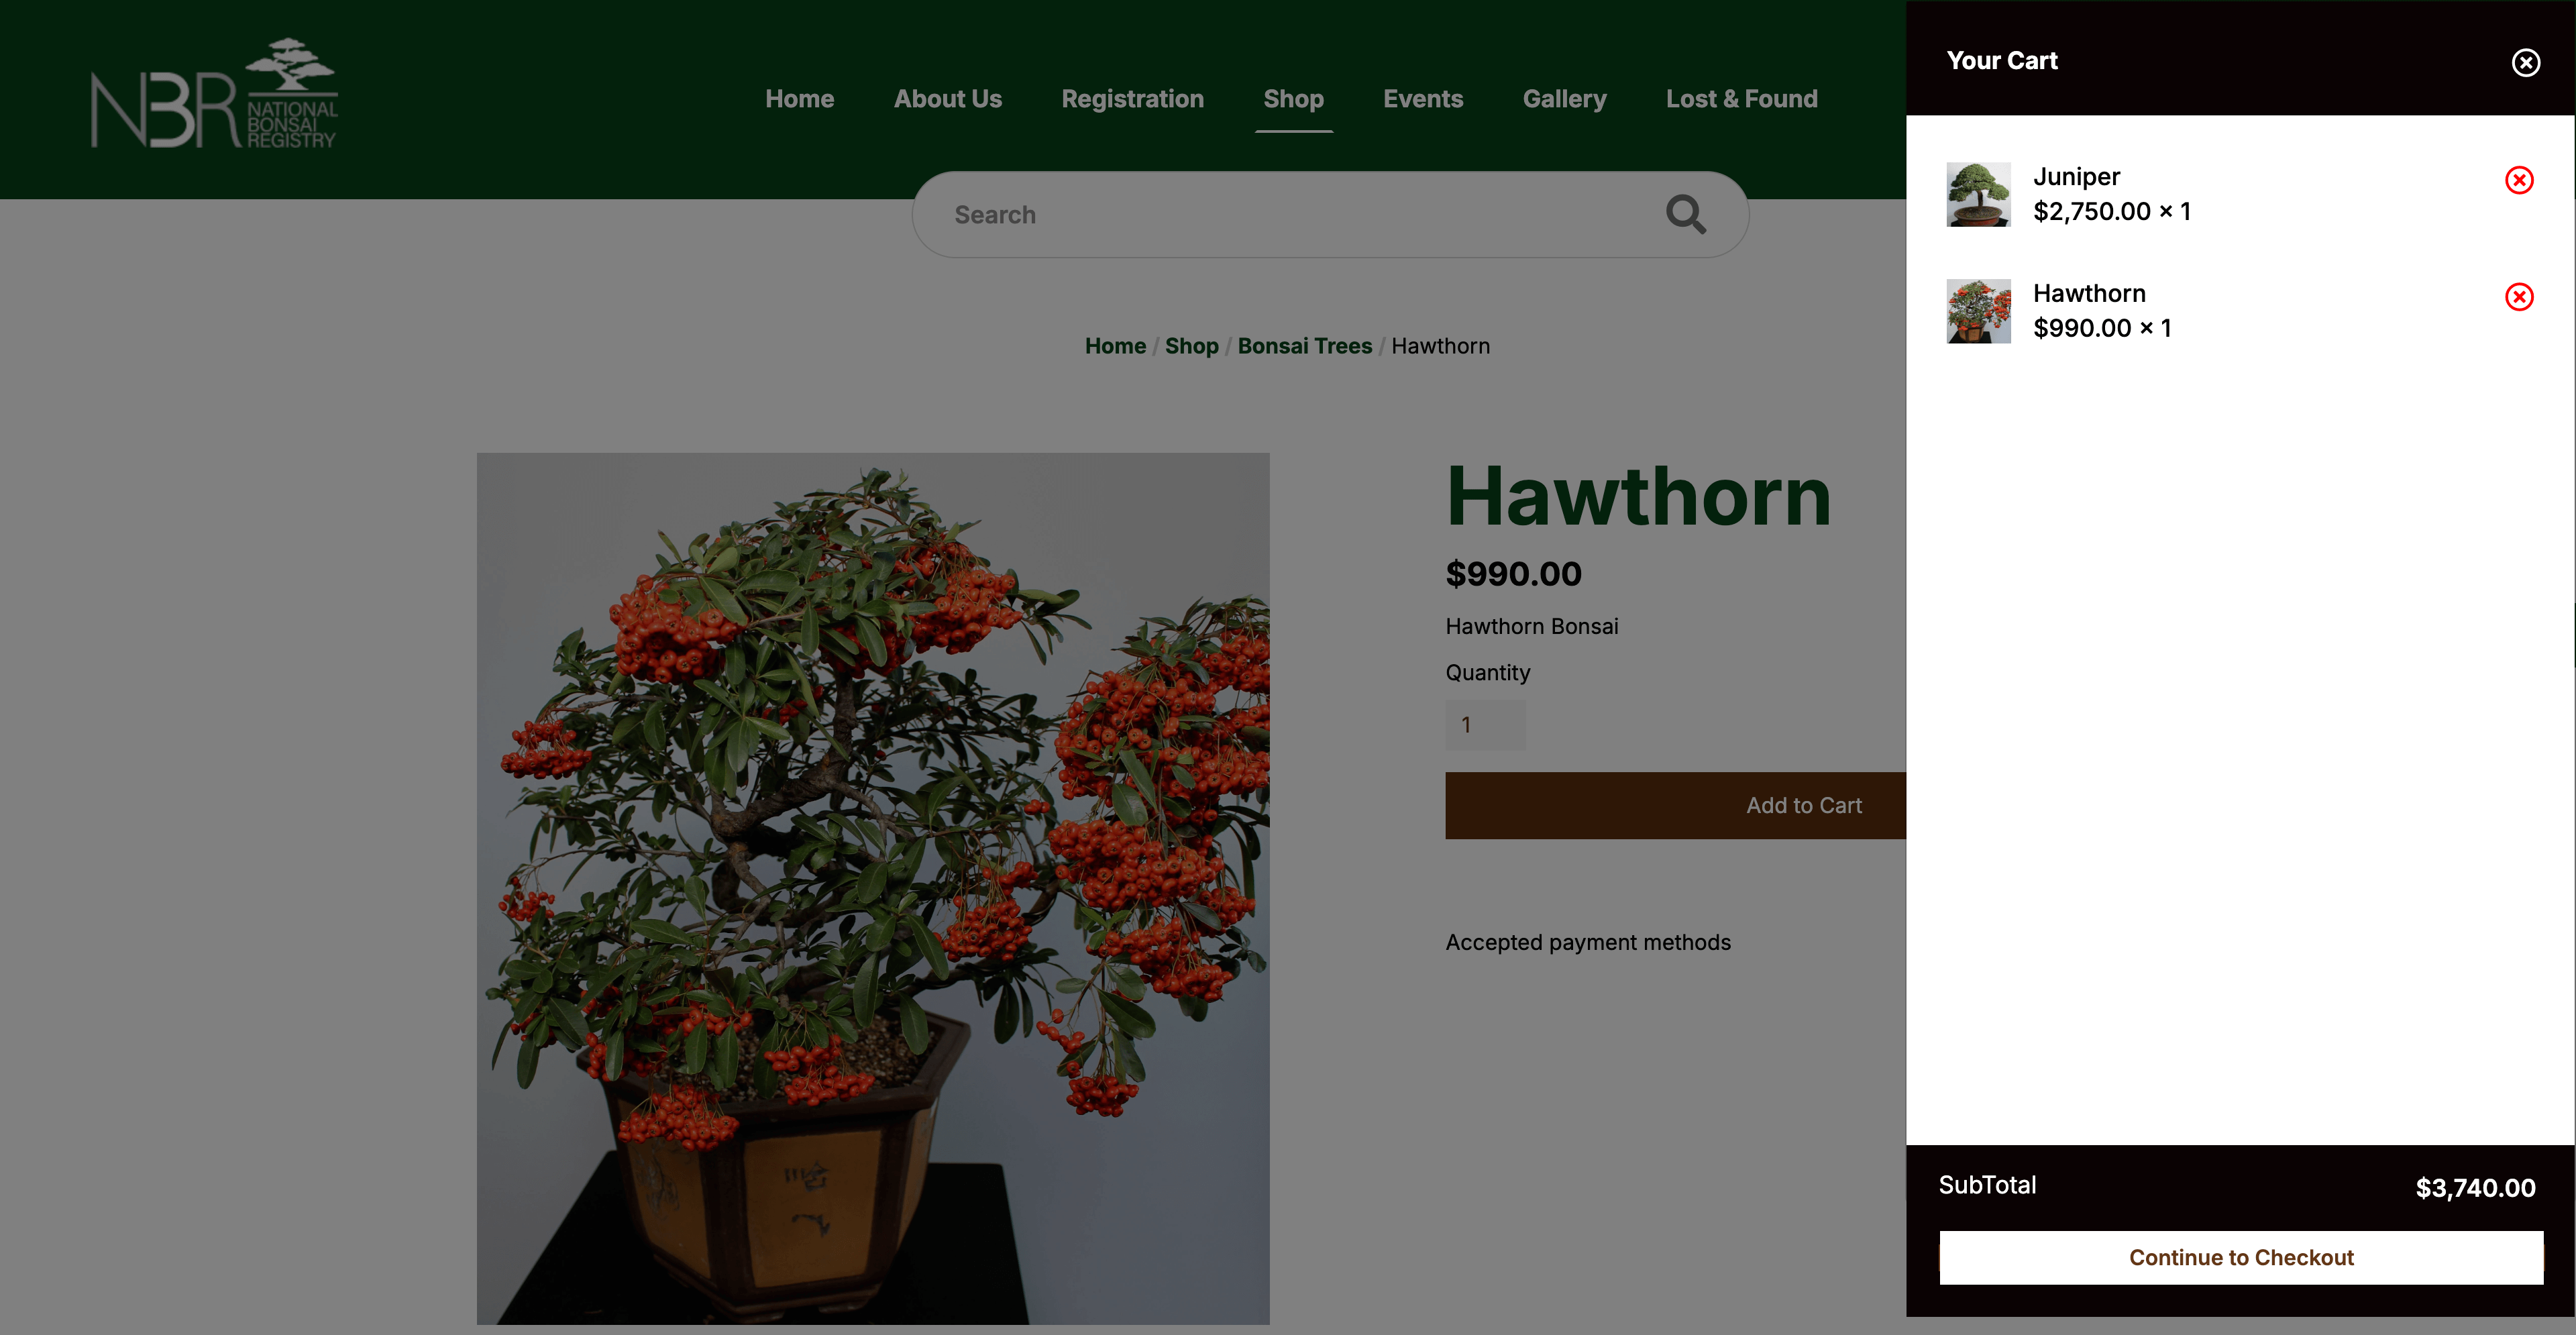Open the Hawthorn cart thumbnail

point(1977,311)
